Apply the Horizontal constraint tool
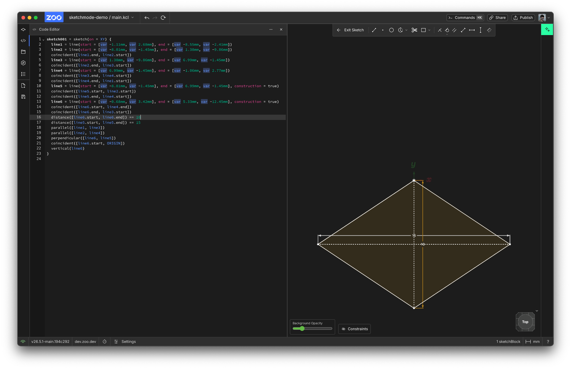 [x=472, y=30]
